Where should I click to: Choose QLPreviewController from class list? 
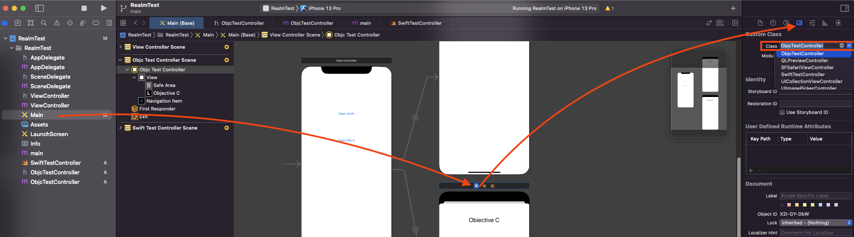[x=804, y=60]
